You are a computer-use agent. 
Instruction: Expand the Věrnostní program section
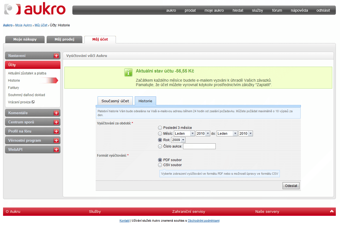(33, 141)
